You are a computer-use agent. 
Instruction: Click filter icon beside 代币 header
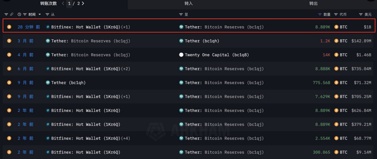tap(336, 14)
